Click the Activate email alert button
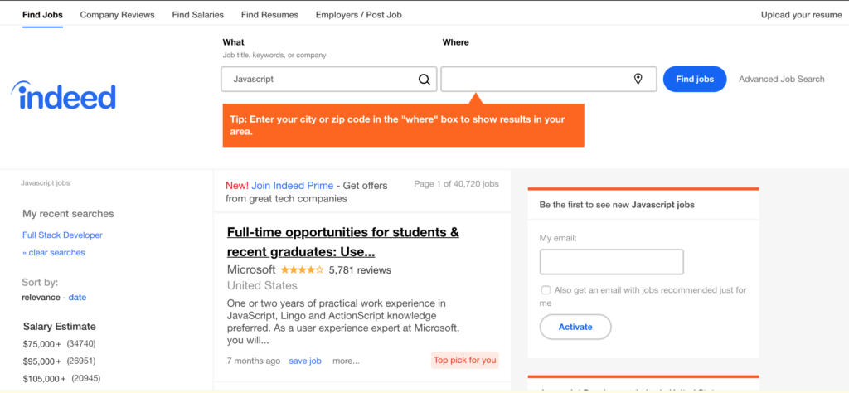849x393 pixels. (x=575, y=327)
